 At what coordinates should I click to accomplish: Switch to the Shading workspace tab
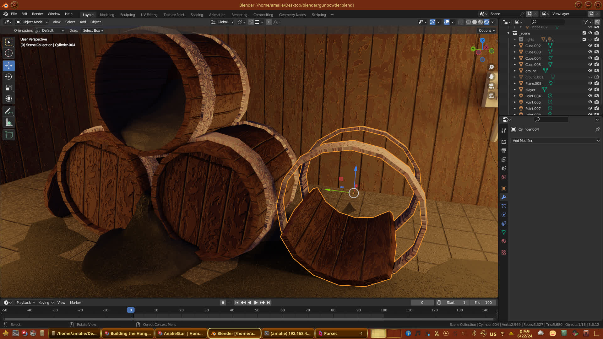(197, 15)
